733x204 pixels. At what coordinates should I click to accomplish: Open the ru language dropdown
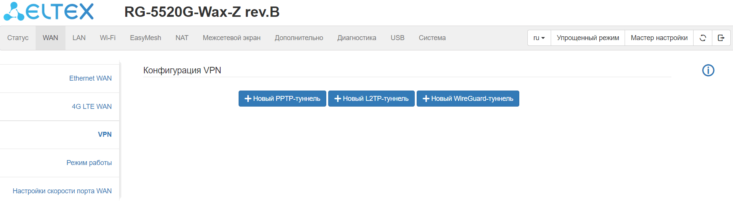(539, 38)
